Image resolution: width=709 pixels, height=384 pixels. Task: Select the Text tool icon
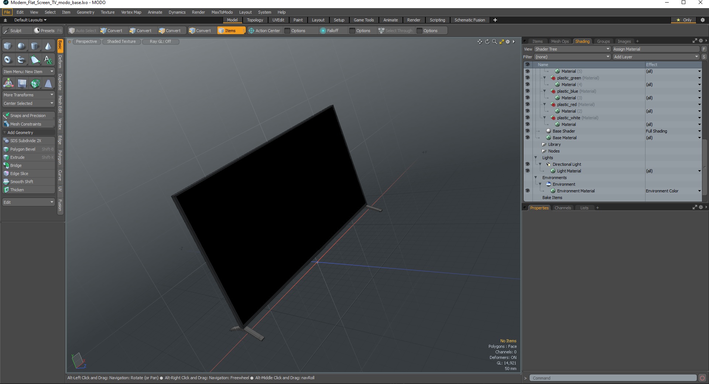click(48, 59)
